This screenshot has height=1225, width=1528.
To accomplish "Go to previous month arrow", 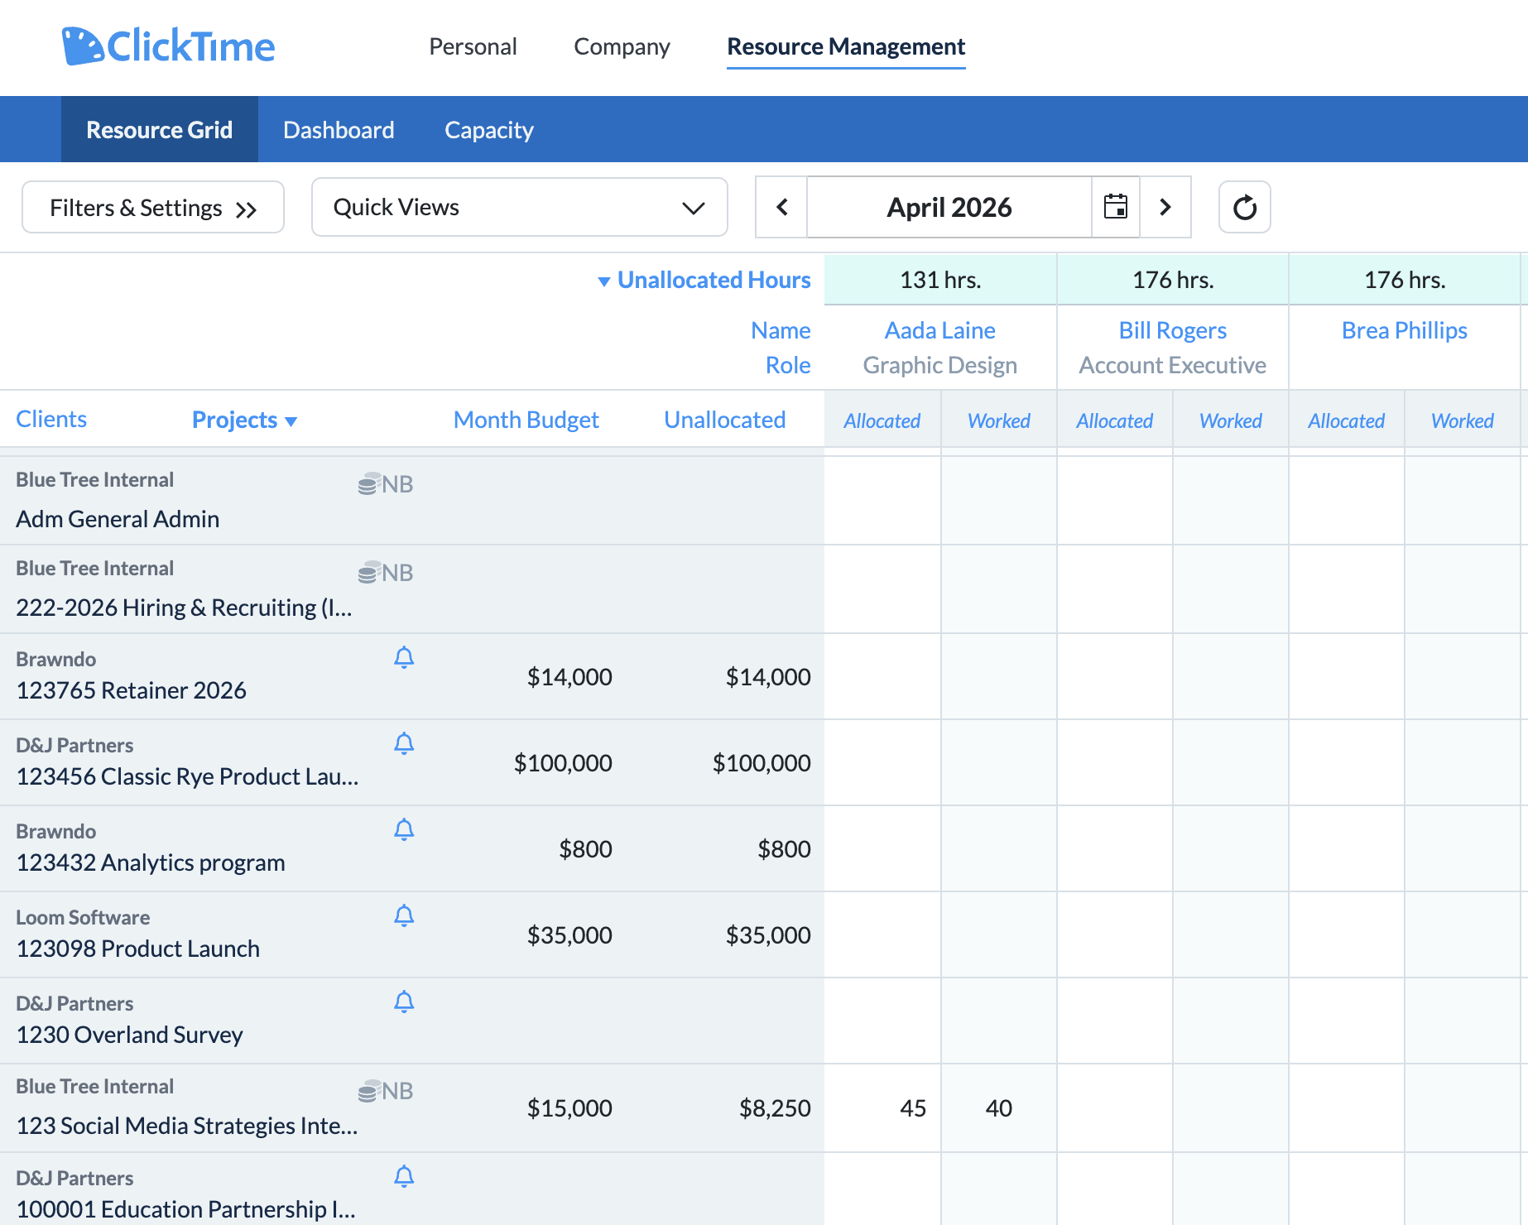I will point(781,207).
